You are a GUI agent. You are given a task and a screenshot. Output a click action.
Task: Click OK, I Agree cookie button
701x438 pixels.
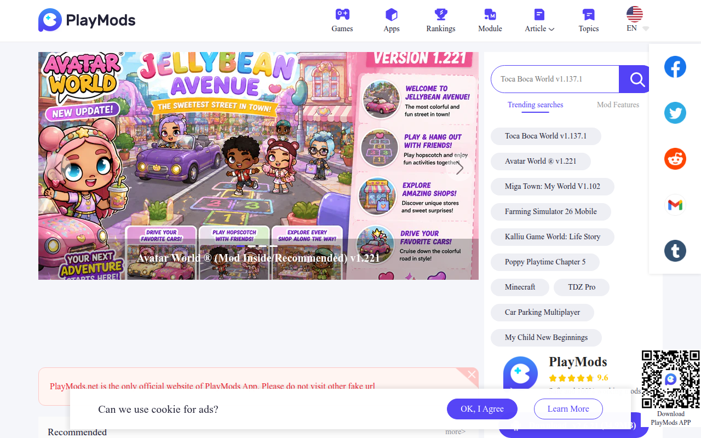[482, 409]
